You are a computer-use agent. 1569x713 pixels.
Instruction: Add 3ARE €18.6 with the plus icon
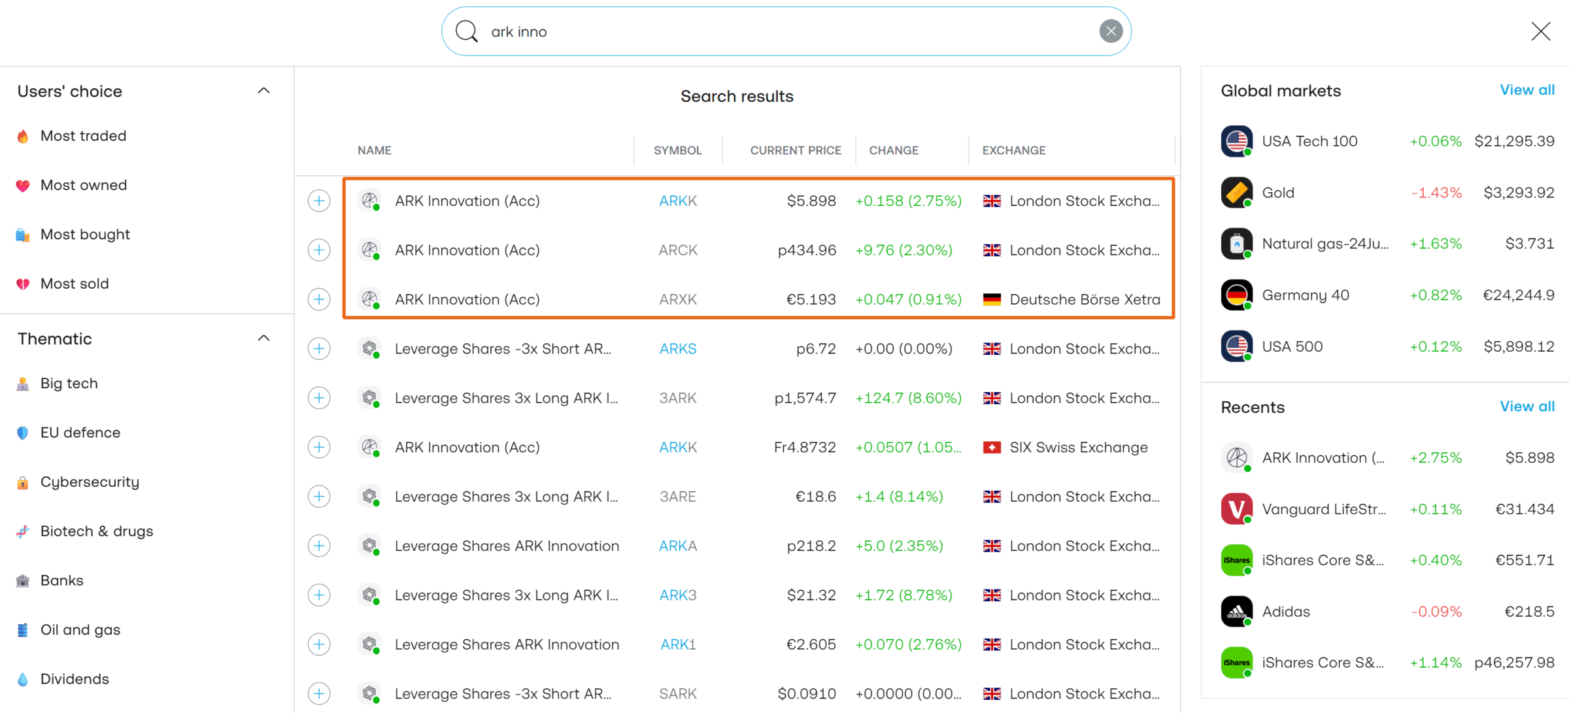pos(319,497)
